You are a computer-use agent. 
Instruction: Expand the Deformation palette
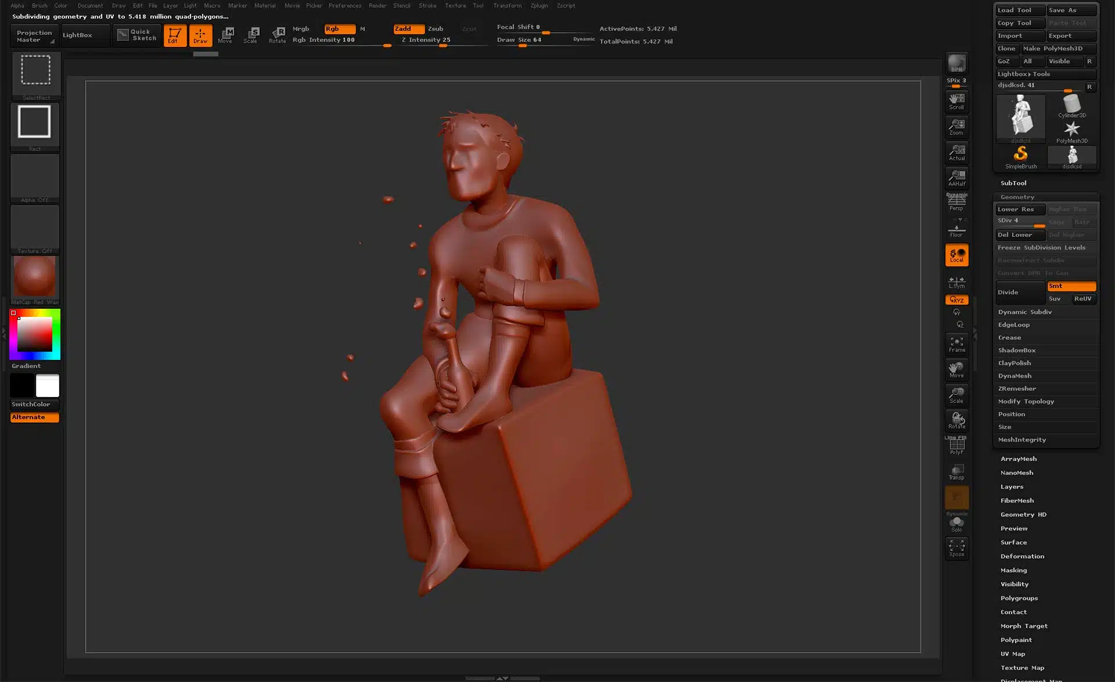click(x=1022, y=557)
